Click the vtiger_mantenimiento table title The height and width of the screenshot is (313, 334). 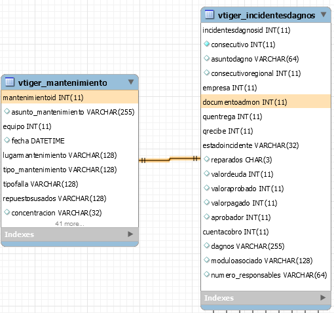(x=63, y=83)
